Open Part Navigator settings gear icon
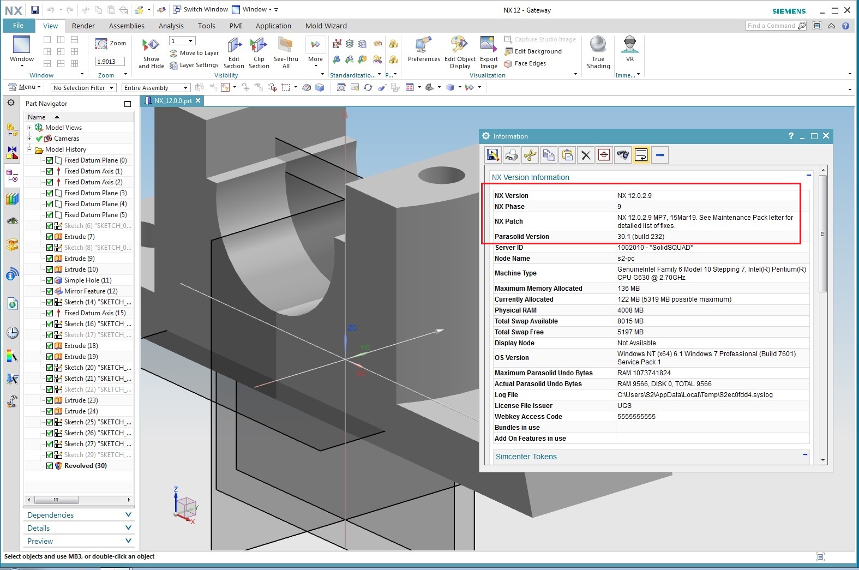Image resolution: width=859 pixels, height=570 pixels. 11,103
